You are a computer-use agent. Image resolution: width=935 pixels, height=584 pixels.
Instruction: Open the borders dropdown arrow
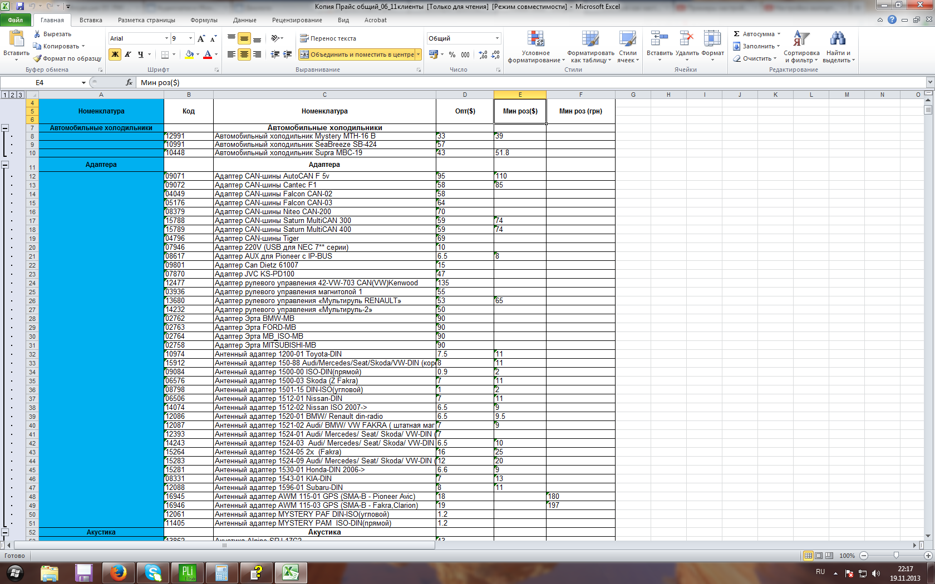(x=174, y=55)
